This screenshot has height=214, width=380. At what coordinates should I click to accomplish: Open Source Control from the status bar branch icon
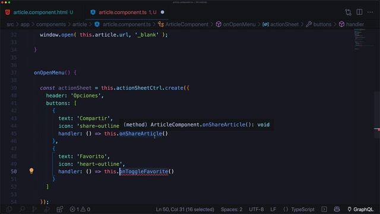(34, 209)
